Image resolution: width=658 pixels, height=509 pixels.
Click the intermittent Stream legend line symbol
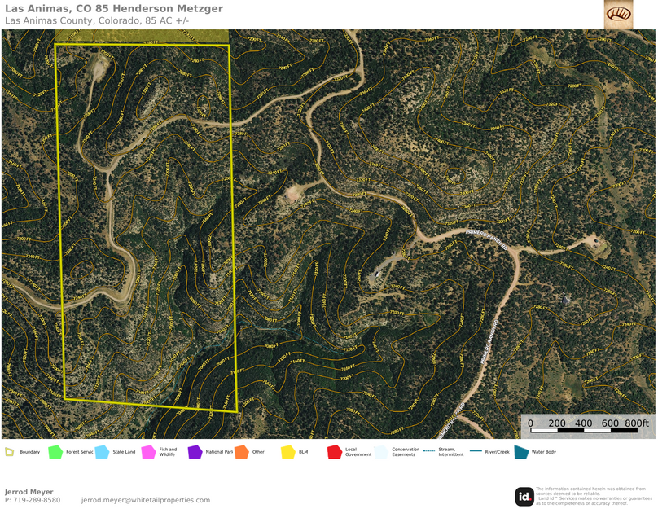point(428,451)
